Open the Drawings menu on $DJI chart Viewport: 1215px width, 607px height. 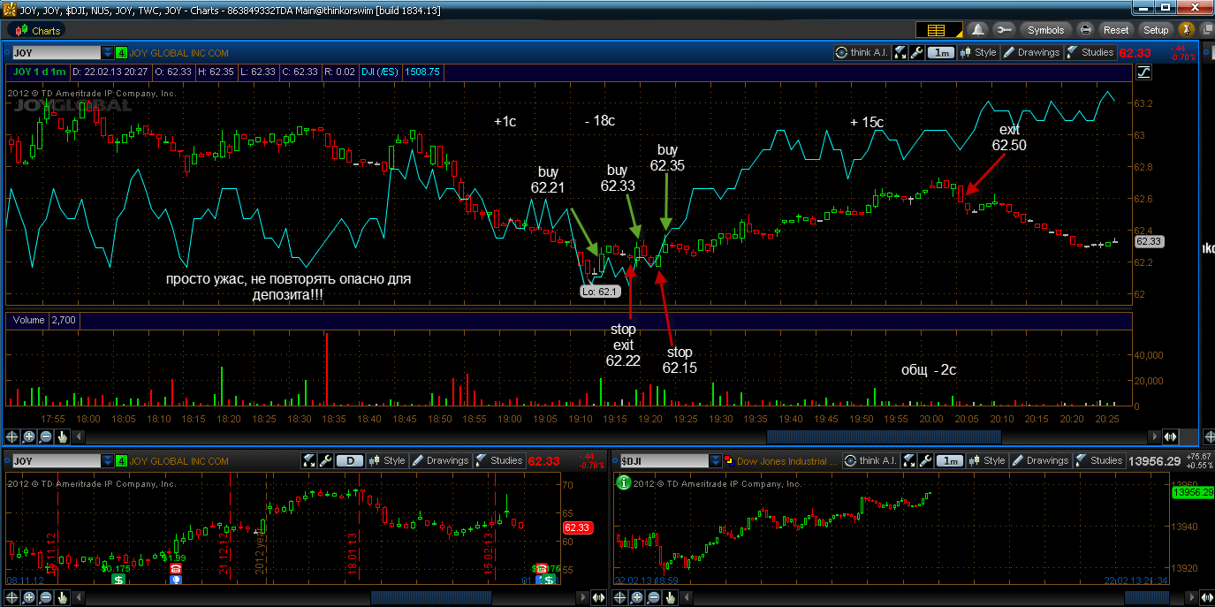[x=1040, y=460]
